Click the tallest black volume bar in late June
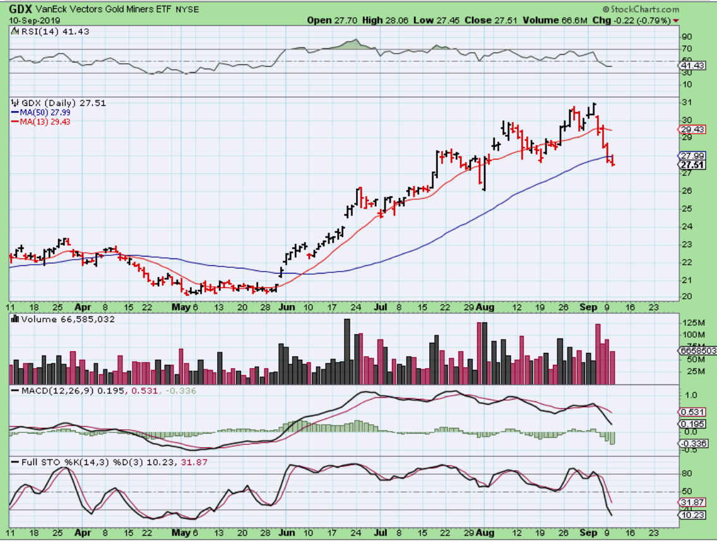 pos(347,352)
